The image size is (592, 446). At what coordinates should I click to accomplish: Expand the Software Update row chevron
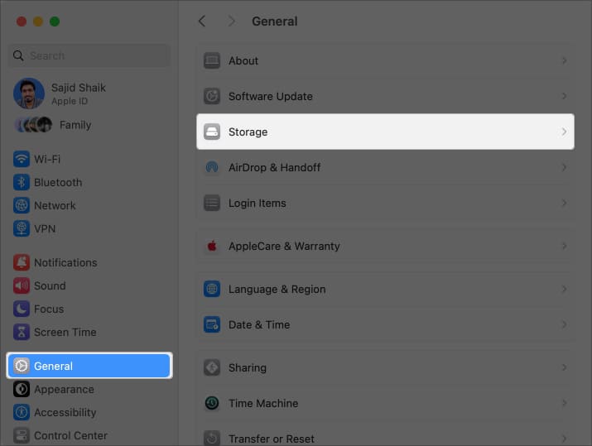564,96
